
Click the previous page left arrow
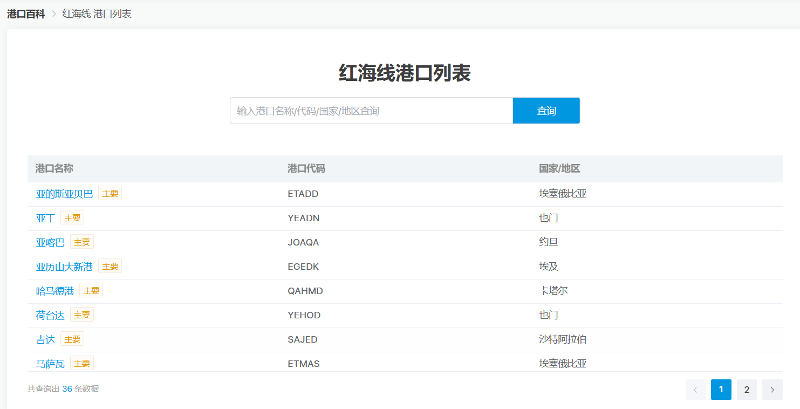click(x=695, y=390)
